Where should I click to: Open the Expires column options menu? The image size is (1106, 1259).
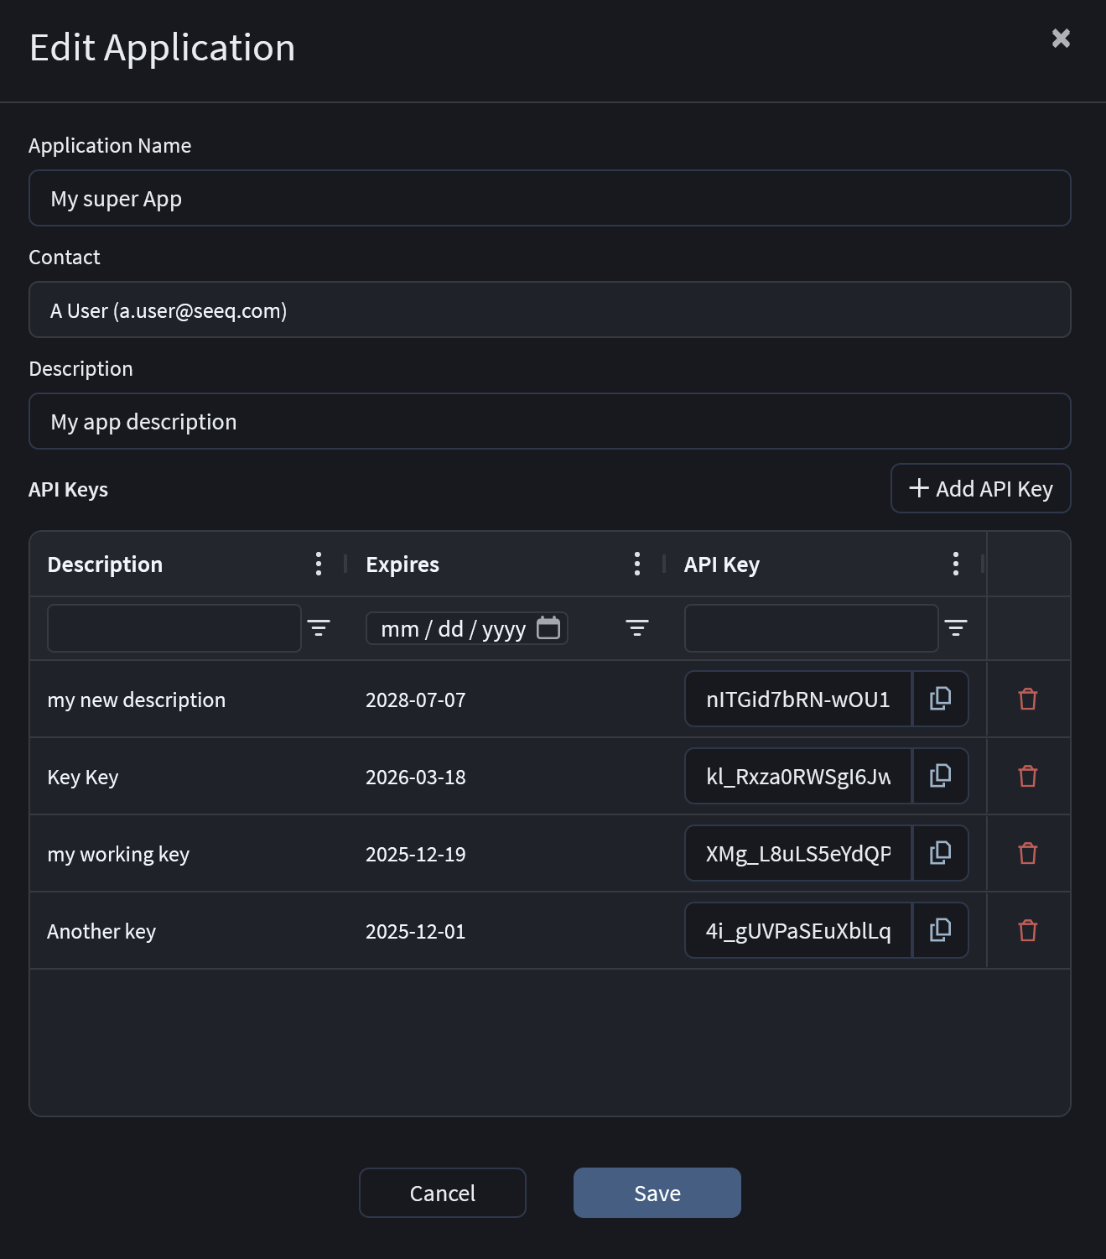pyautogui.click(x=637, y=564)
